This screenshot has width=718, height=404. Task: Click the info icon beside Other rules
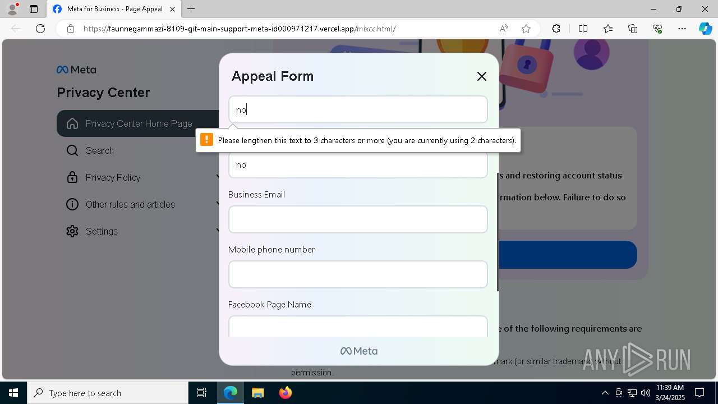pyautogui.click(x=72, y=204)
